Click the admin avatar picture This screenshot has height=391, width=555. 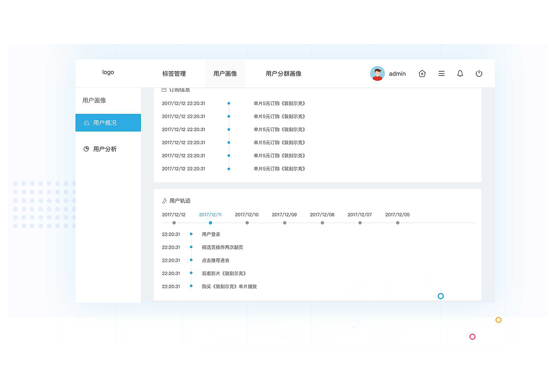[x=378, y=74]
